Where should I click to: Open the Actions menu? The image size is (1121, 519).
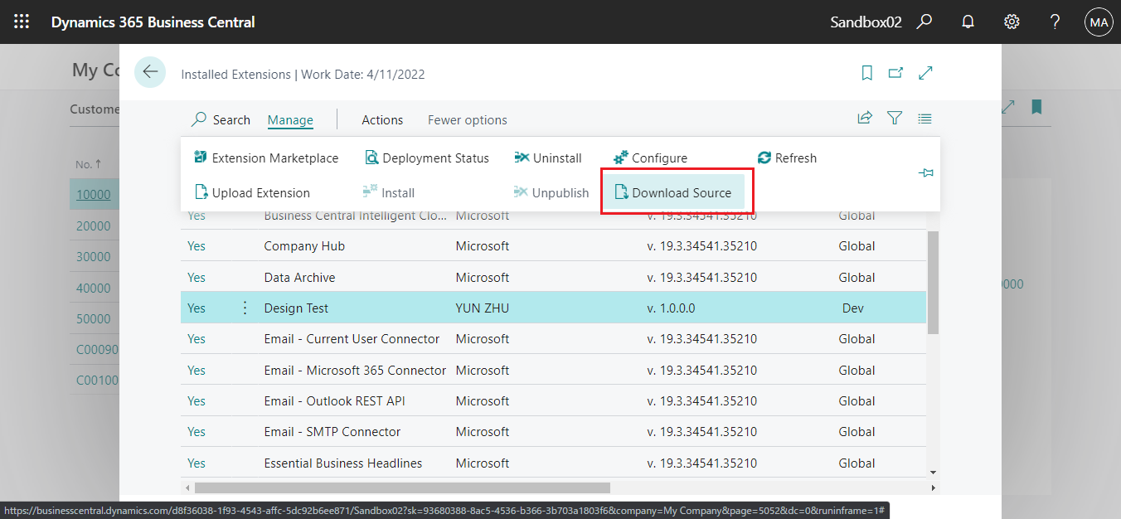click(381, 119)
